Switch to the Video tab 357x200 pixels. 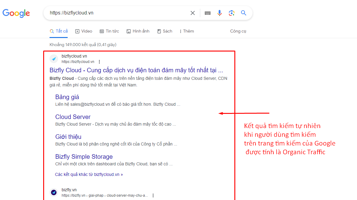tap(84, 31)
